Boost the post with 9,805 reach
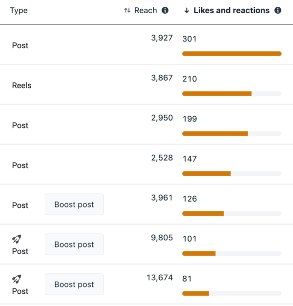This screenshot has height=306, width=293. pyautogui.click(x=74, y=245)
